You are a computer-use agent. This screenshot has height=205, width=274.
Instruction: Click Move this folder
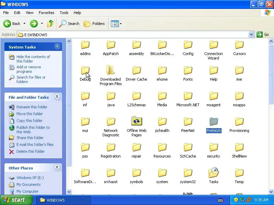click(x=29, y=114)
